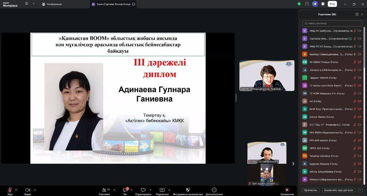Open the AI Companion sparkle icon
This screenshot has height=196, width=367.
pyautogui.click(x=315, y=4)
